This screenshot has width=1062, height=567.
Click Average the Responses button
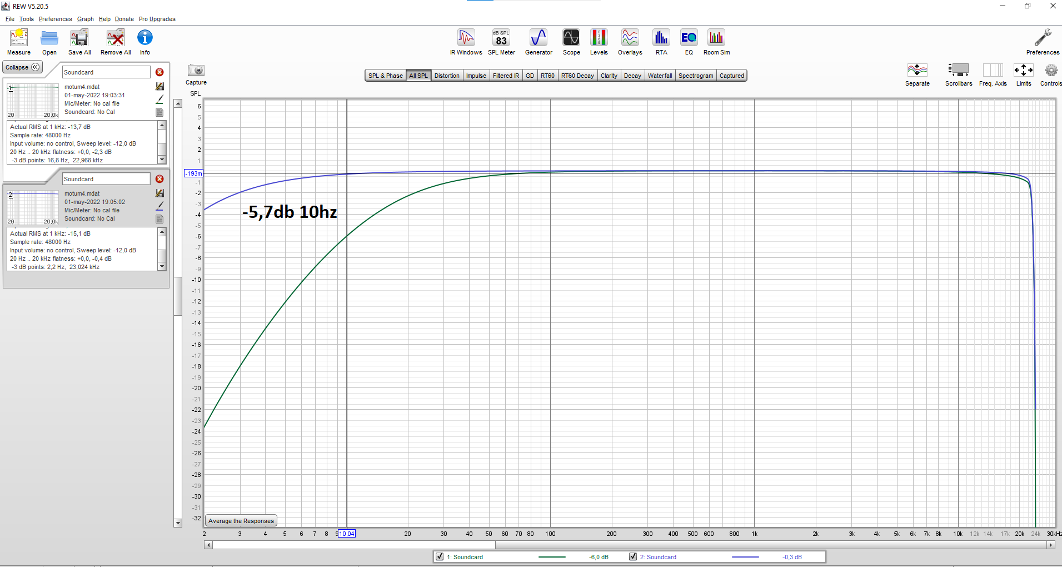(241, 521)
